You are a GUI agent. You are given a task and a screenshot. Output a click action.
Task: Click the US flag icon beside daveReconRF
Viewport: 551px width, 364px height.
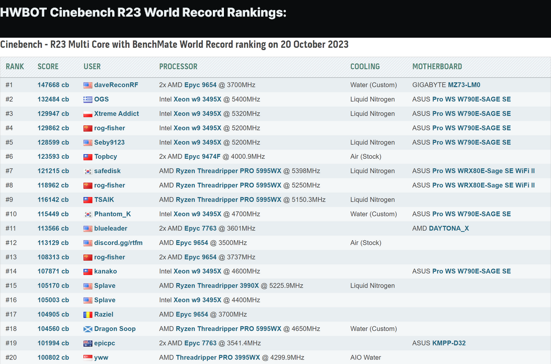(x=88, y=85)
